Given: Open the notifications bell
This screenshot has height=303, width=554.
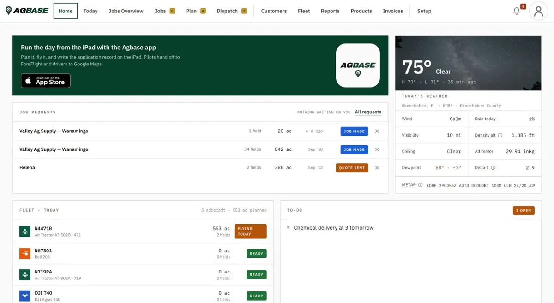Looking at the screenshot, I should tap(517, 11).
